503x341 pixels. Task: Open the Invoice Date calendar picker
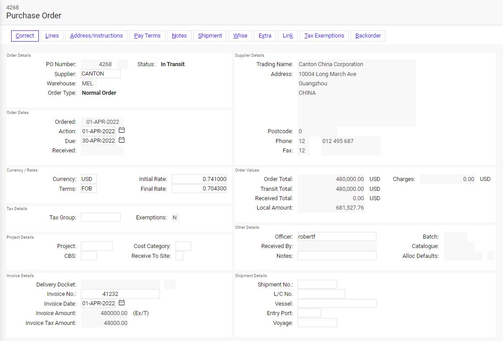(121, 303)
